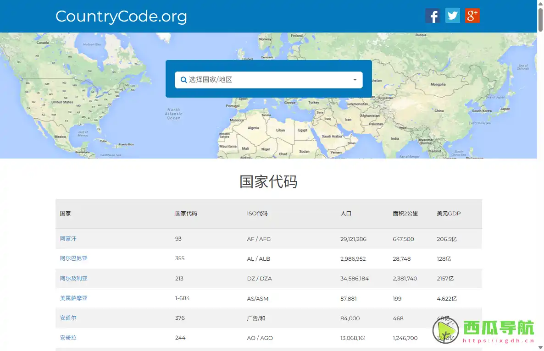Open the Twitter share icon
Screen dimensions: 544x351
[x=452, y=16]
